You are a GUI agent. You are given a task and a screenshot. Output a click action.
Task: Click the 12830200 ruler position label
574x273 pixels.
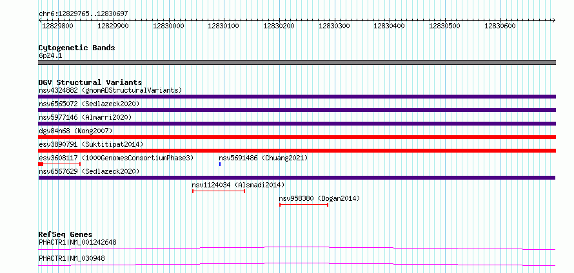point(279,26)
